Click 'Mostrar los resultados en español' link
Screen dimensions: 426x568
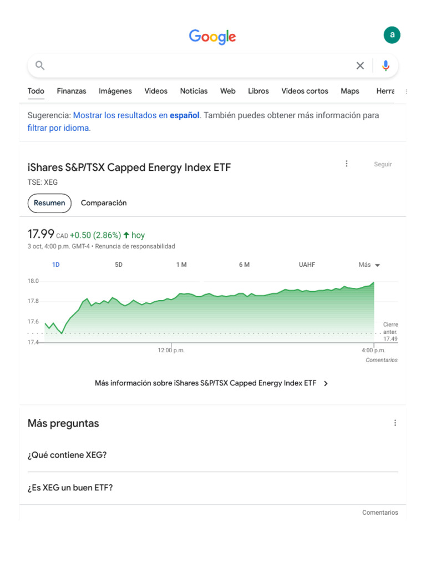click(136, 115)
